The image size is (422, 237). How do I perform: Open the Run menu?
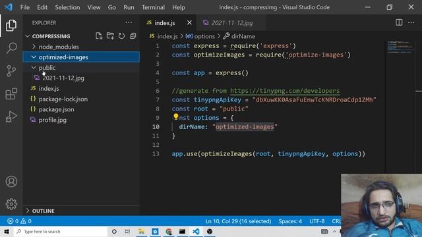point(129,7)
